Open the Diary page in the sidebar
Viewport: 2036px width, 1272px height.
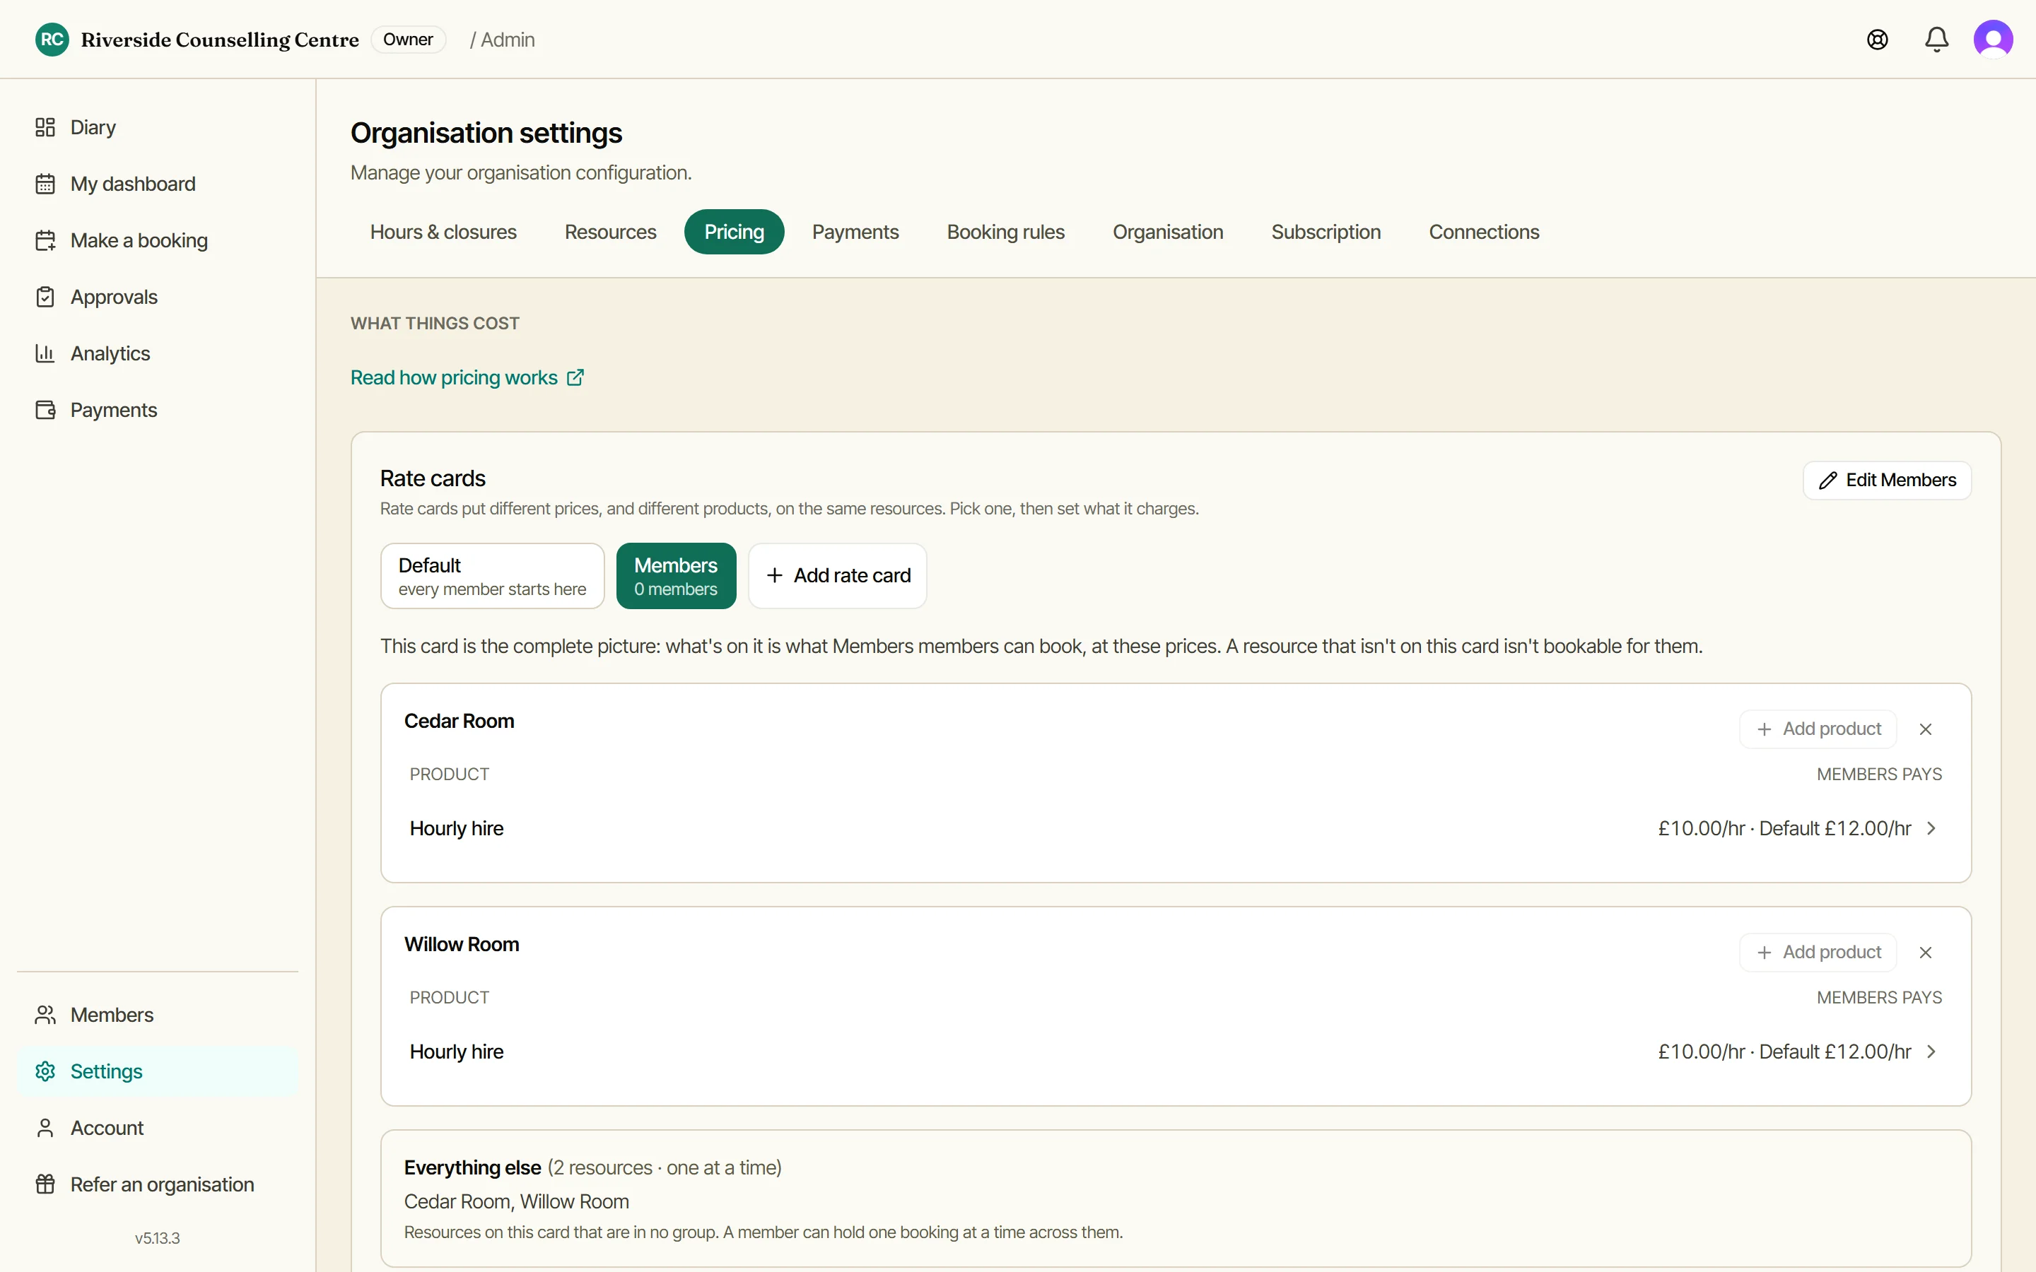pyautogui.click(x=158, y=127)
